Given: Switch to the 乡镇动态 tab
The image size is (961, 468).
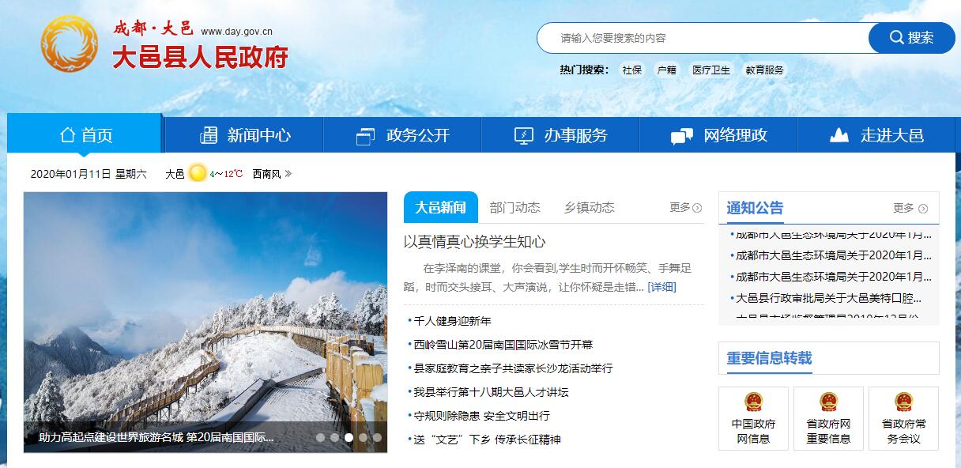Looking at the screenshot, I should (589, 207).
